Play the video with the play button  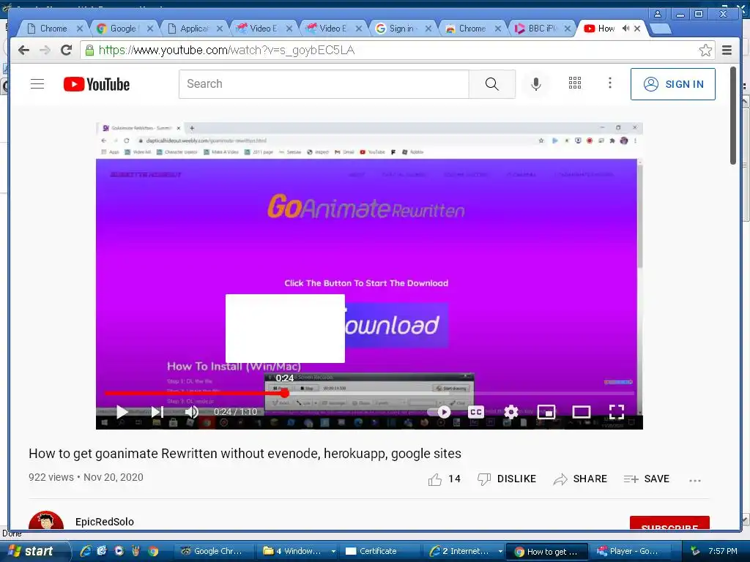coord(122,411)
